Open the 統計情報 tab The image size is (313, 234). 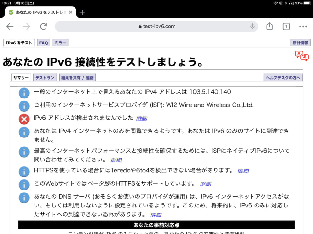pos(300,43)
